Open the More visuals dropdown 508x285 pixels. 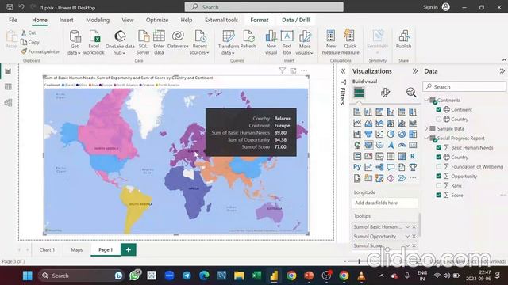(305, 42)
